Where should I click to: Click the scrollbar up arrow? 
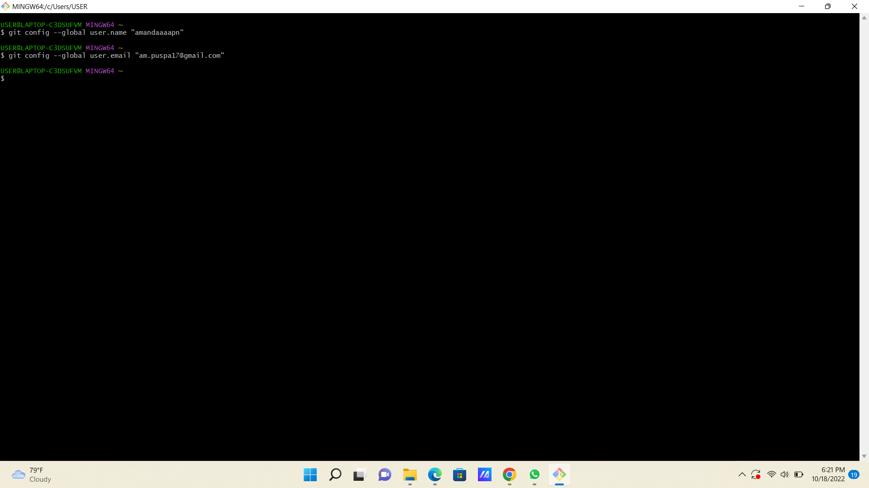[x=864, y=18]
